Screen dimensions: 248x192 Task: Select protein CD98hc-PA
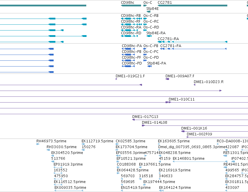128,49
